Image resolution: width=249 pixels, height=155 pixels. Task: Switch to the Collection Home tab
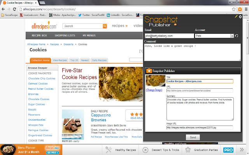point(40,60)
